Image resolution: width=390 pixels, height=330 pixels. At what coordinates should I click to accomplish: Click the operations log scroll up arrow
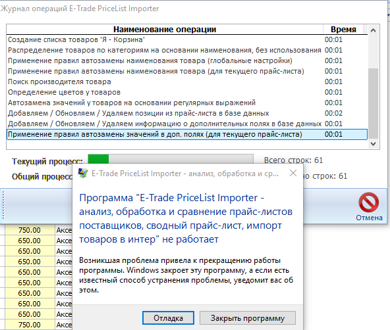pos(373,30)
